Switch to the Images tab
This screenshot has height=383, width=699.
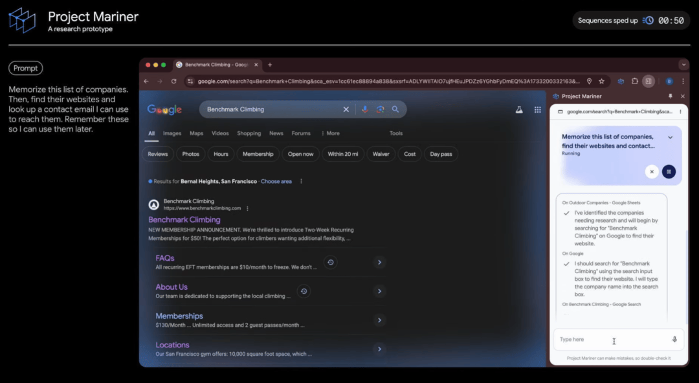(172, 133)
